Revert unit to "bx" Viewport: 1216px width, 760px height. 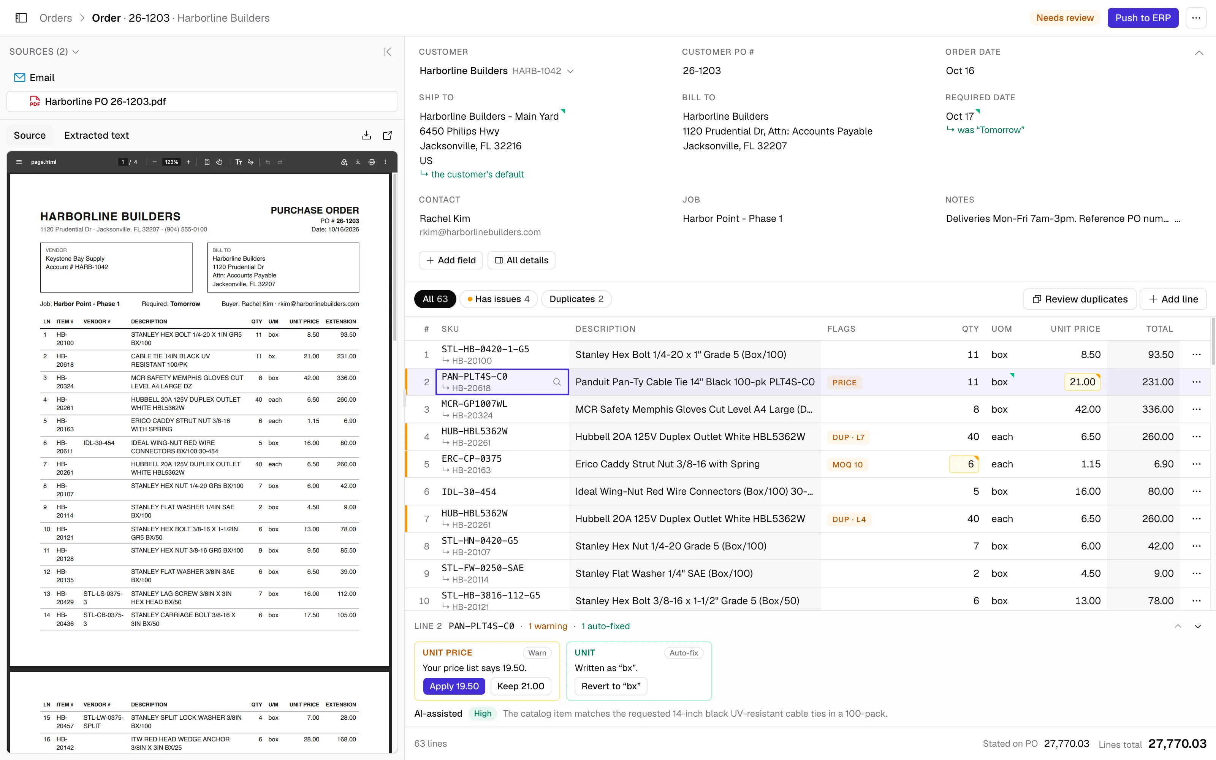point(611,686)
